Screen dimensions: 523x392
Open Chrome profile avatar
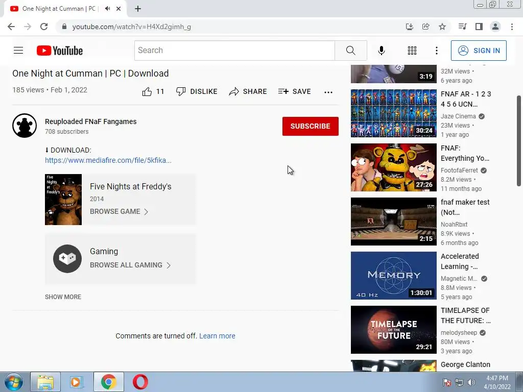click(495, 27)
